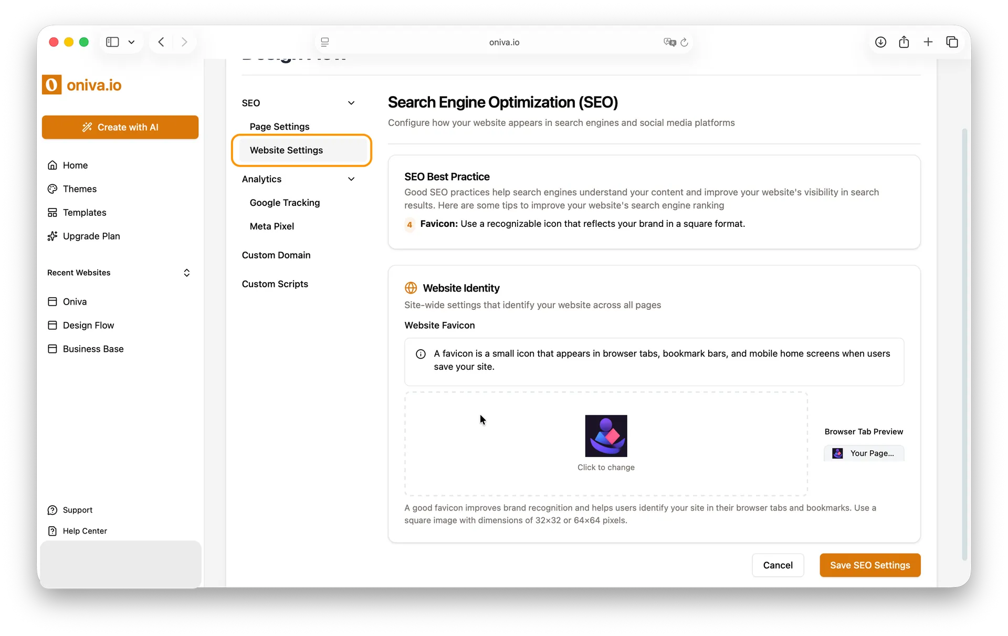This screenshot has height=636, width=1008.
Task: Switch to Page Settings
Action: pos(279,127)
